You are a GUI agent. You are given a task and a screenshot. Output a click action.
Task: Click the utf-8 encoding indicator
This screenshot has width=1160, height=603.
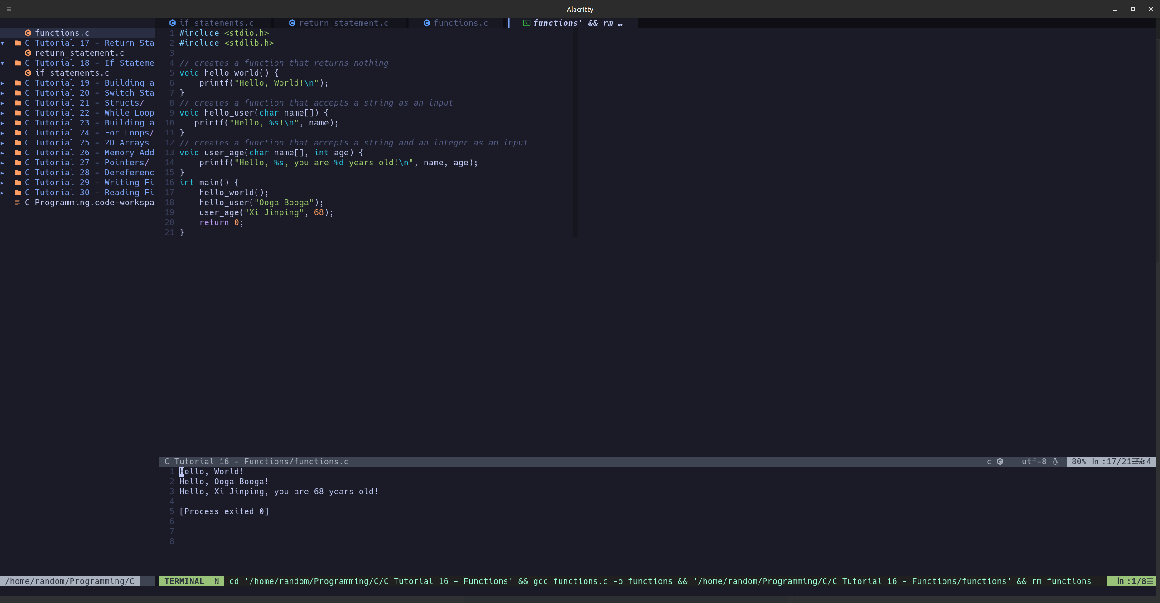coord(1033,462)
